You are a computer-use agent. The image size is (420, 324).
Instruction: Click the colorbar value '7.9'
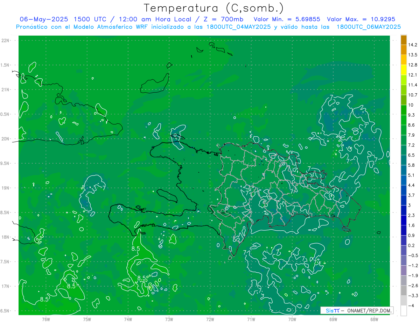coord(412,135)
